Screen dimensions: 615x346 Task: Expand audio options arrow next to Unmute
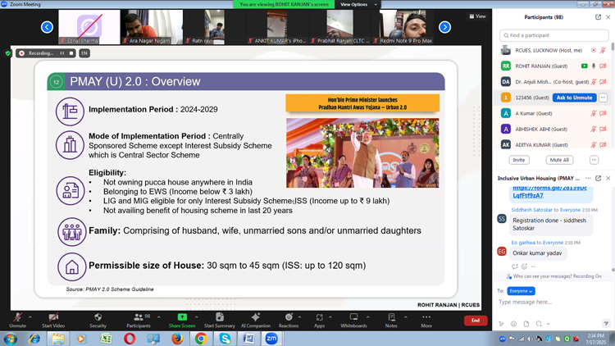point(30,317)
